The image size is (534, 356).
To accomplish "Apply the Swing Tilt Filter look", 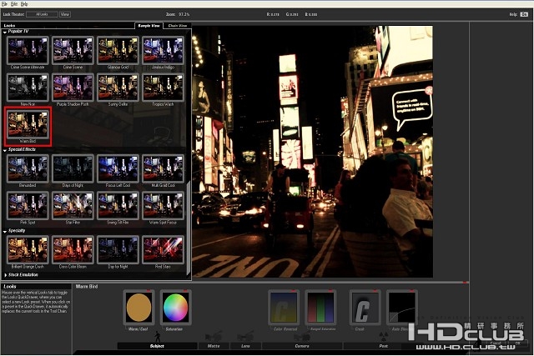I will click(x=118, y=206).
